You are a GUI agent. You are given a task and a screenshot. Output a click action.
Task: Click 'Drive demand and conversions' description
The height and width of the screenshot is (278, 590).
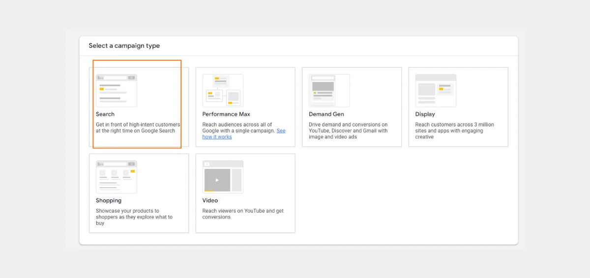(348, 131)
